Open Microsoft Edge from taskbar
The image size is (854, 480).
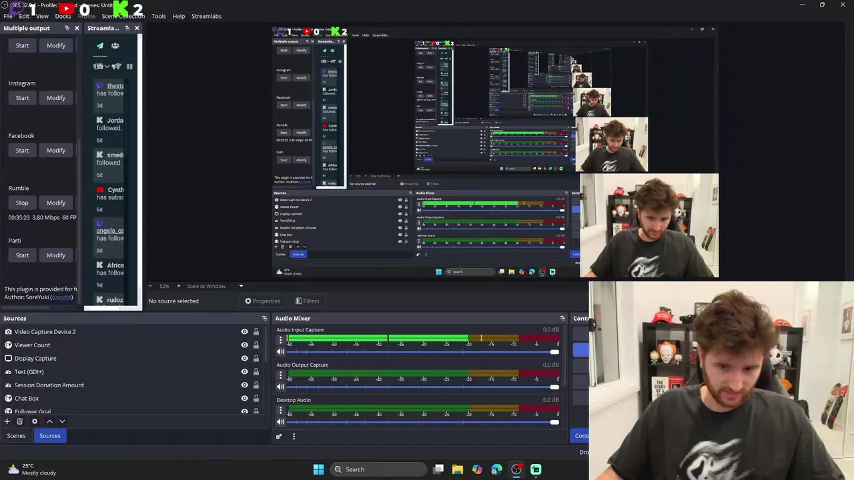tap(496, 469)
